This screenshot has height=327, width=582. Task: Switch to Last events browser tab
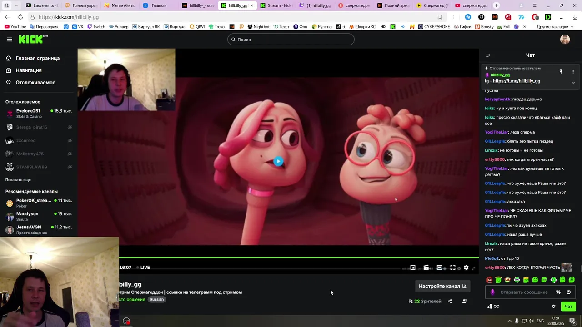(42, 5)
